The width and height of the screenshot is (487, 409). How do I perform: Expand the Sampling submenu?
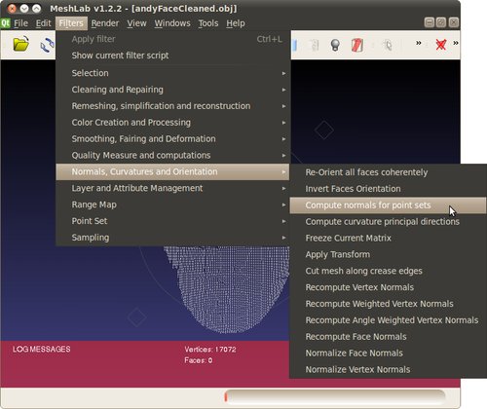pos(173,238)
